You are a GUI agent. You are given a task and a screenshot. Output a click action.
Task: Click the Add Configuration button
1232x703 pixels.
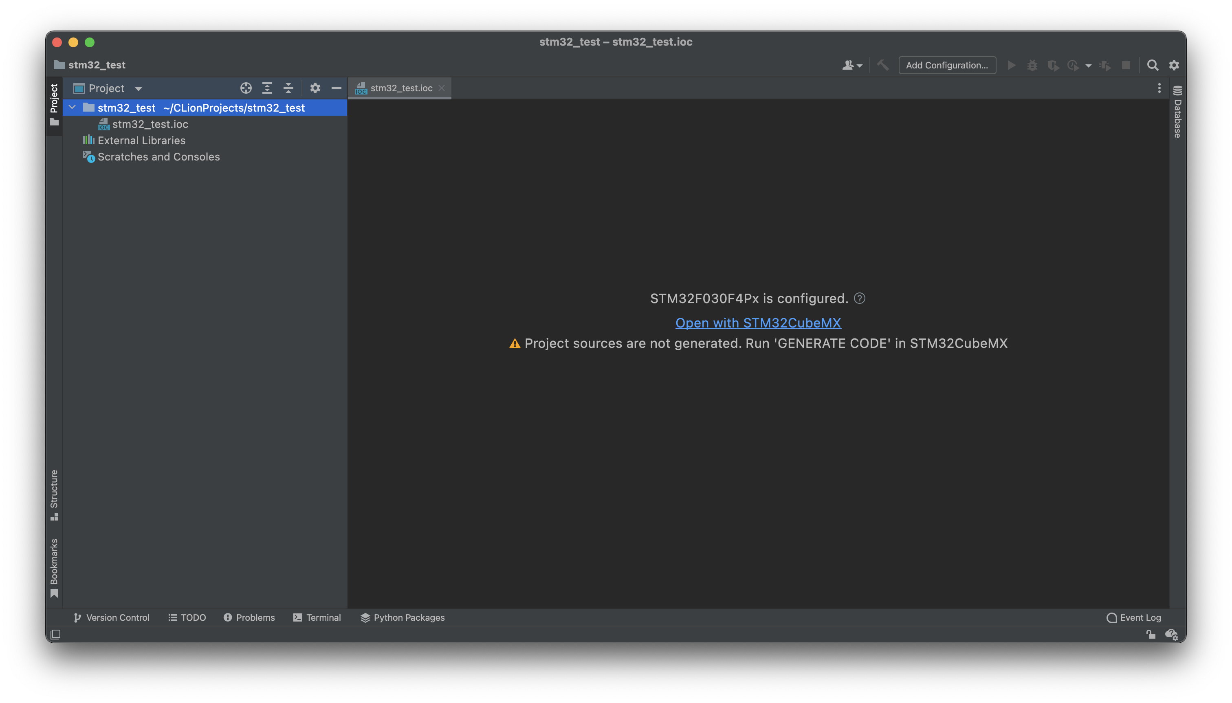tap(946, 65)
